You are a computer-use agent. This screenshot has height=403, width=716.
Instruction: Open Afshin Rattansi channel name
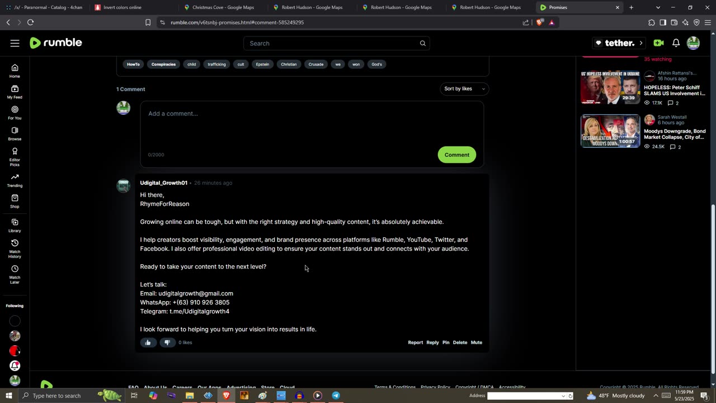[677, 73]
